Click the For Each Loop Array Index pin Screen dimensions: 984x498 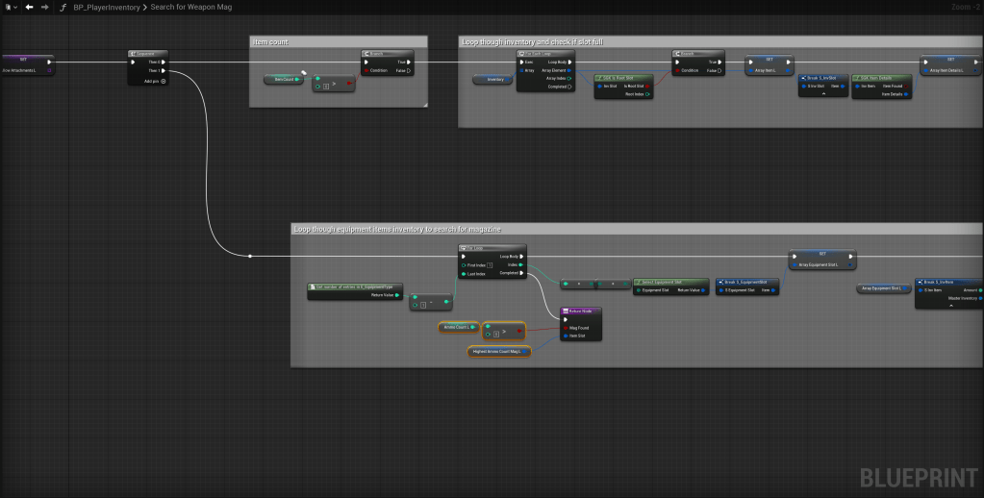569,79
